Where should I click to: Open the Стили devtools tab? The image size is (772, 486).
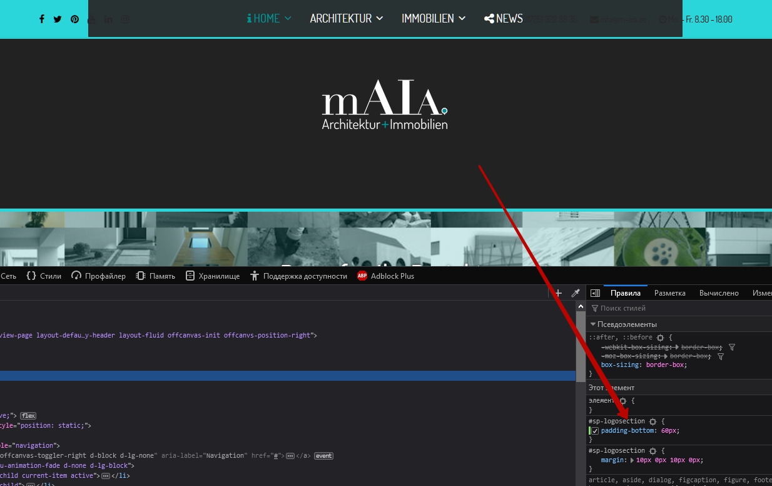pos(44,276)
